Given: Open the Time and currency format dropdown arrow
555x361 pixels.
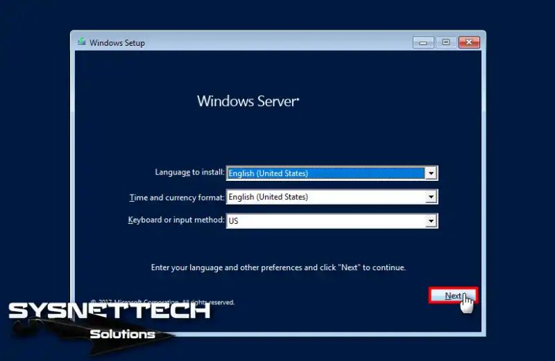Looking at the screenshot, I should 431,197.
